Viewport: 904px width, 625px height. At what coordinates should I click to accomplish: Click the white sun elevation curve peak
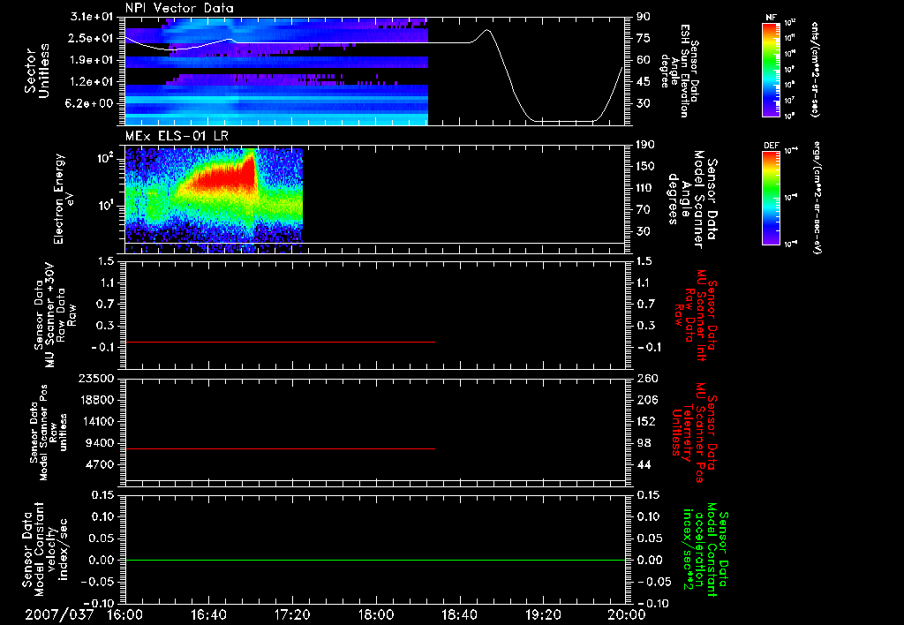[487, 30]
